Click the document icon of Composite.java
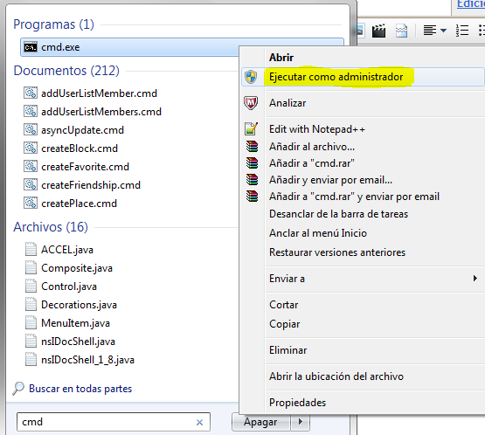The image size is (485, 435). point(31,267)
